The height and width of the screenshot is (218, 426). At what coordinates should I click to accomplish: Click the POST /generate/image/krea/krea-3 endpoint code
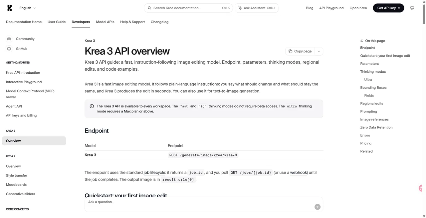click(203, 155)
